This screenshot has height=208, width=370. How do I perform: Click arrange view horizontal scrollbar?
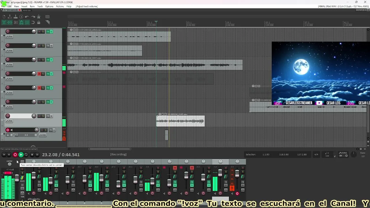click(110, 149)
